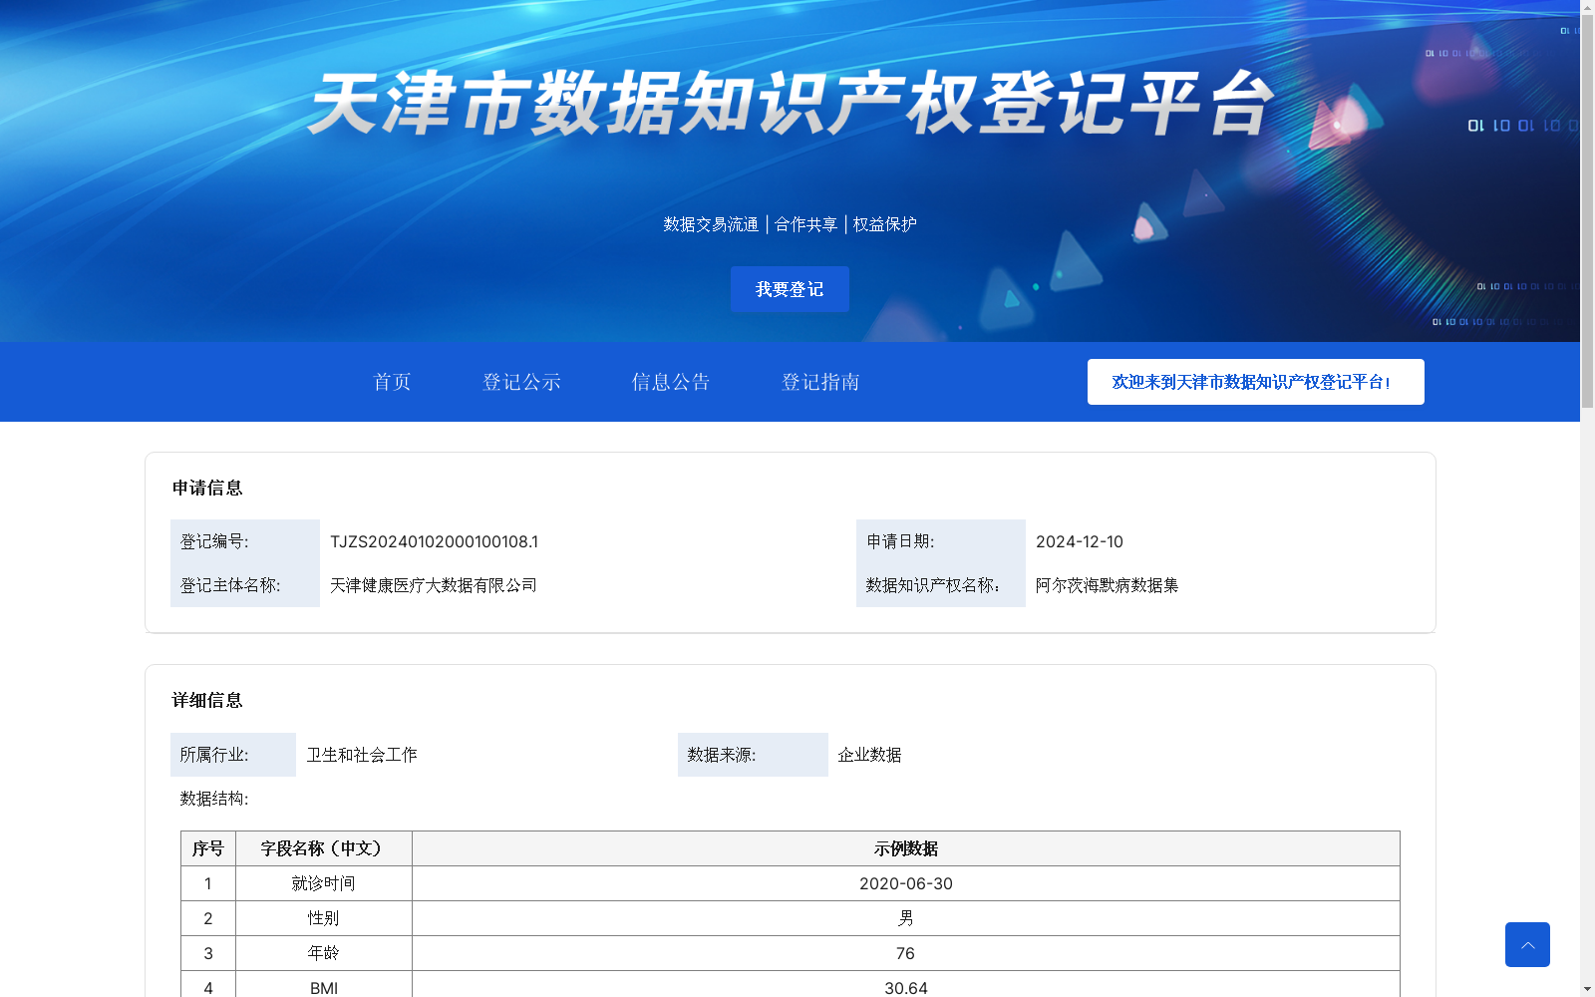Open the 首页 nav item
This screenshot has height=997, width=1595.
coord(392,382)
